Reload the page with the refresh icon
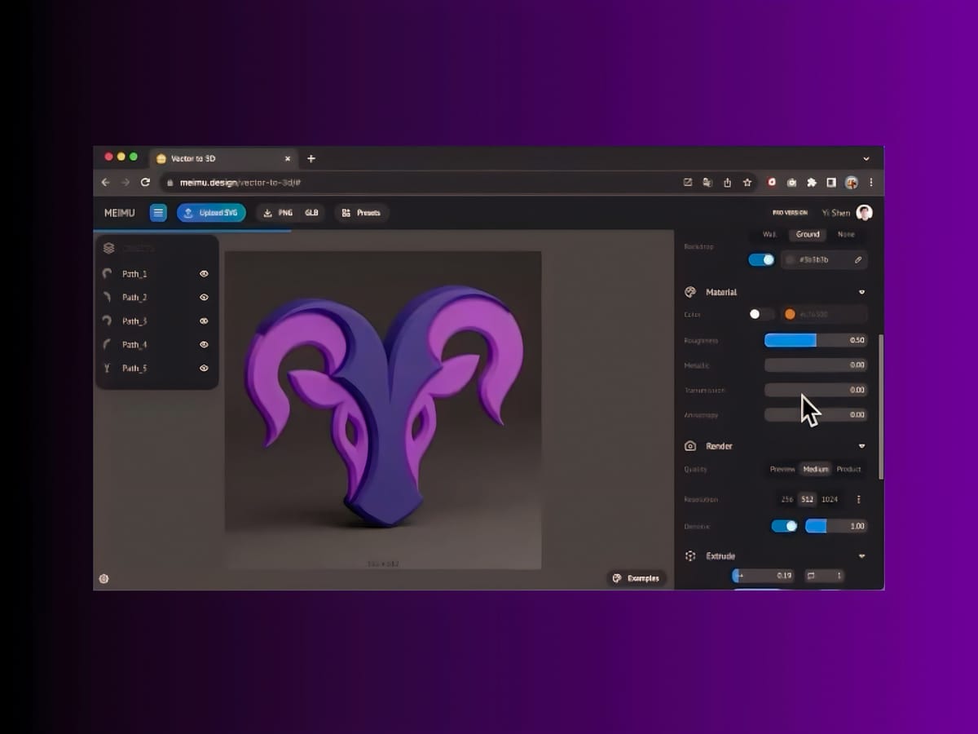 coord(145,183)
